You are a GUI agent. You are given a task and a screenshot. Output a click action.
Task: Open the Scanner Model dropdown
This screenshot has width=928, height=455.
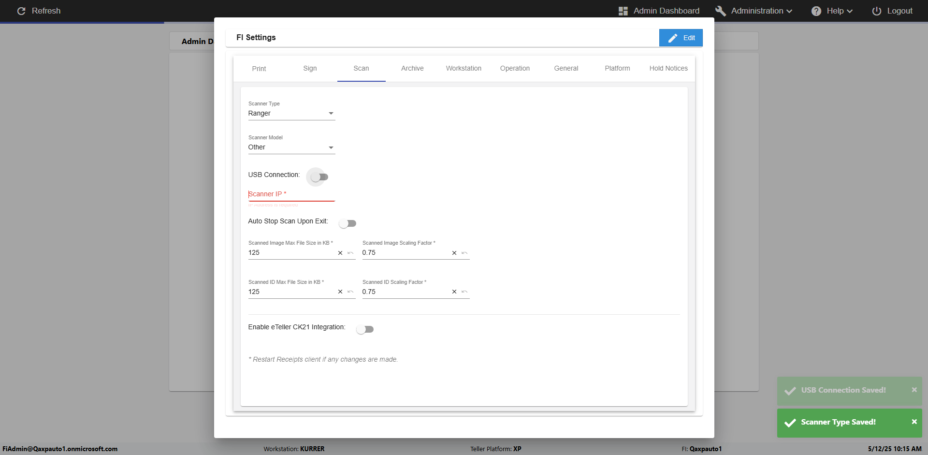tap(291, 147)
